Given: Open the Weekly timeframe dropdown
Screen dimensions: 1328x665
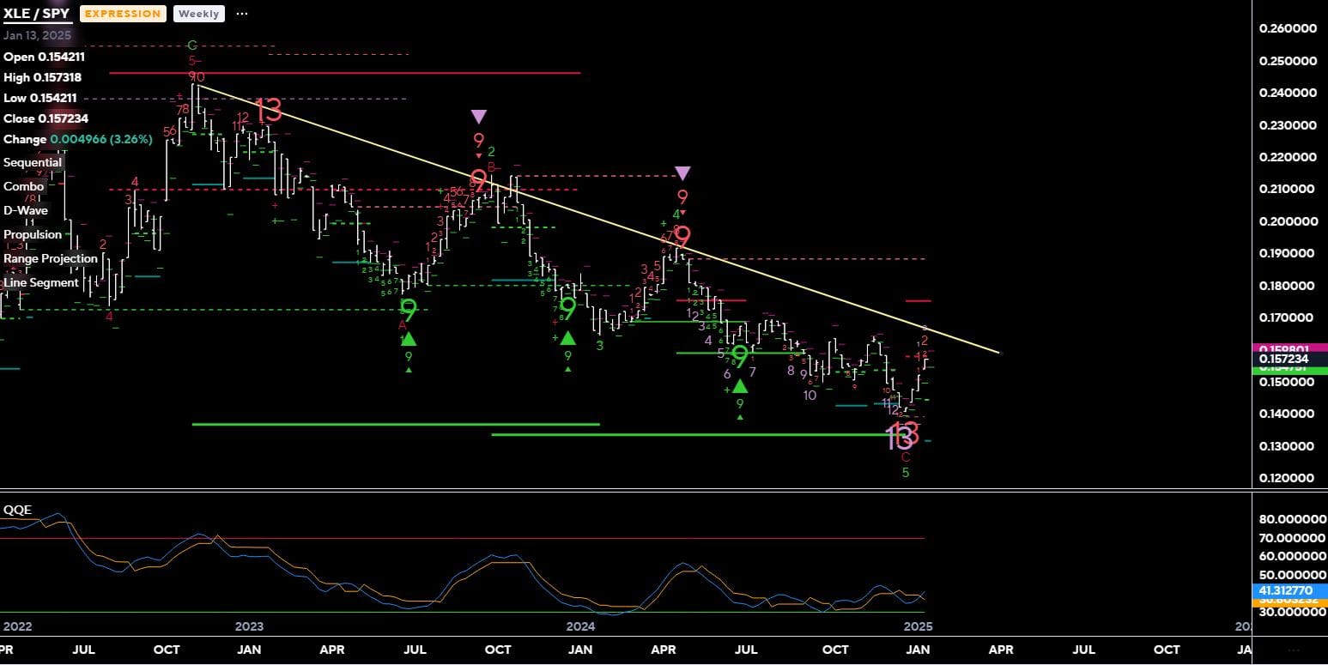Looking at the screenshot, I should click(x=199, y=14).
